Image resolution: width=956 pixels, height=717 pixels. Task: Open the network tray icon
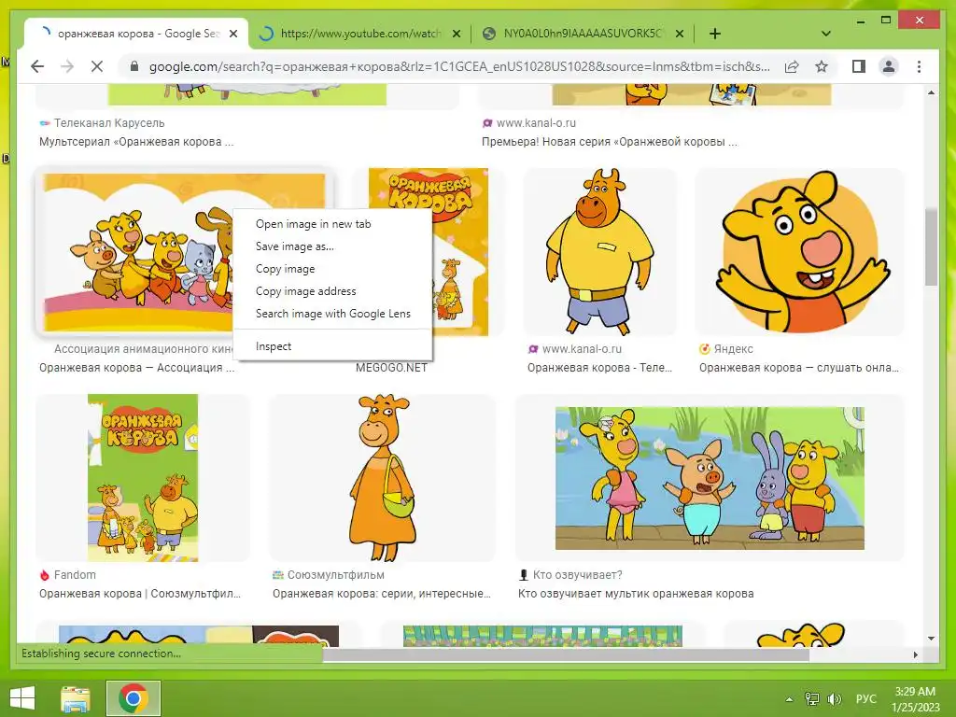(x=811, y=699)
